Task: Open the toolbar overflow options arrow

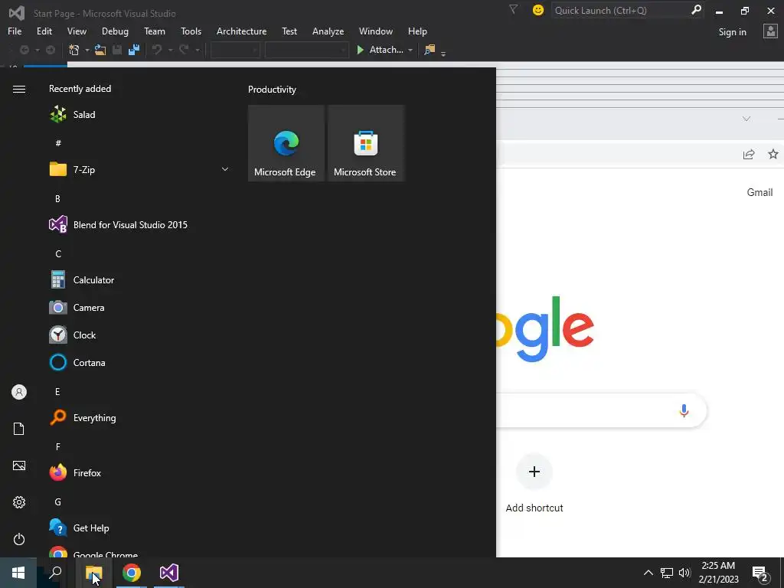Action: [x=443, y=53]
